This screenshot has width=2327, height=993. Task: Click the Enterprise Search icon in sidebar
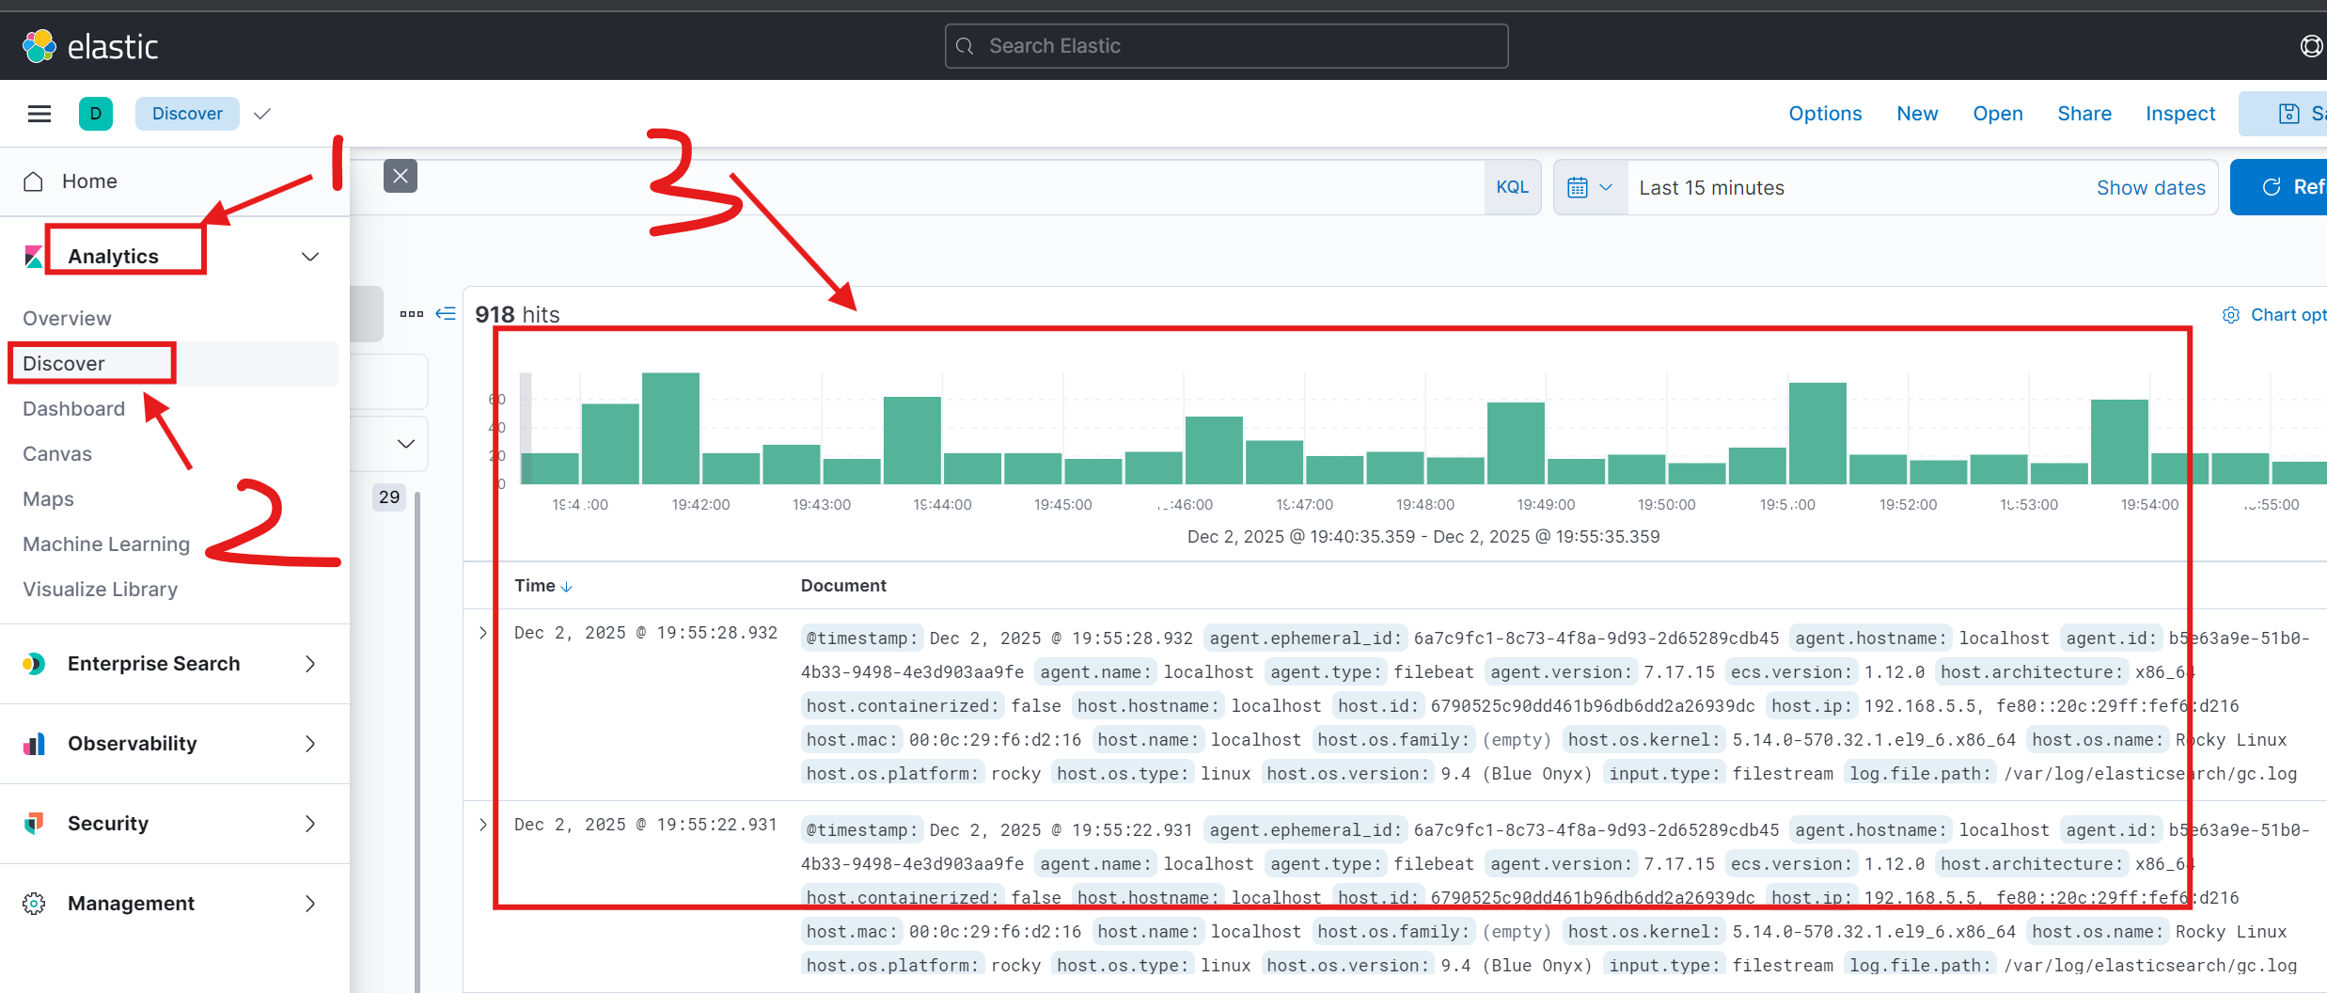click(x=34, y=663)
